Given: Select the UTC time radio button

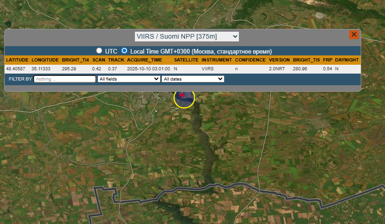Looking at the screenshot, I should [99, 51].
